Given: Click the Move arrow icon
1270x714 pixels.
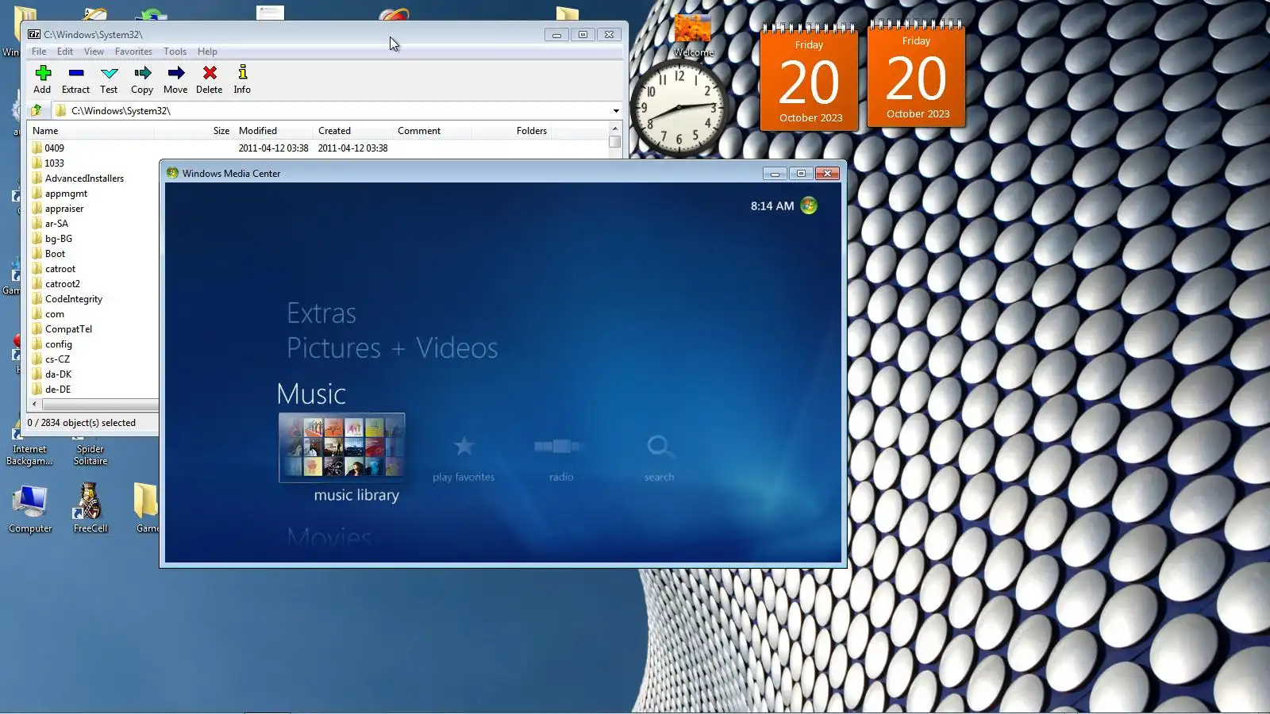Looking at the screenshot, I should (175, 79).
